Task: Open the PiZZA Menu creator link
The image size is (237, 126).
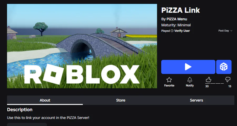Action: tap(177, 19)
